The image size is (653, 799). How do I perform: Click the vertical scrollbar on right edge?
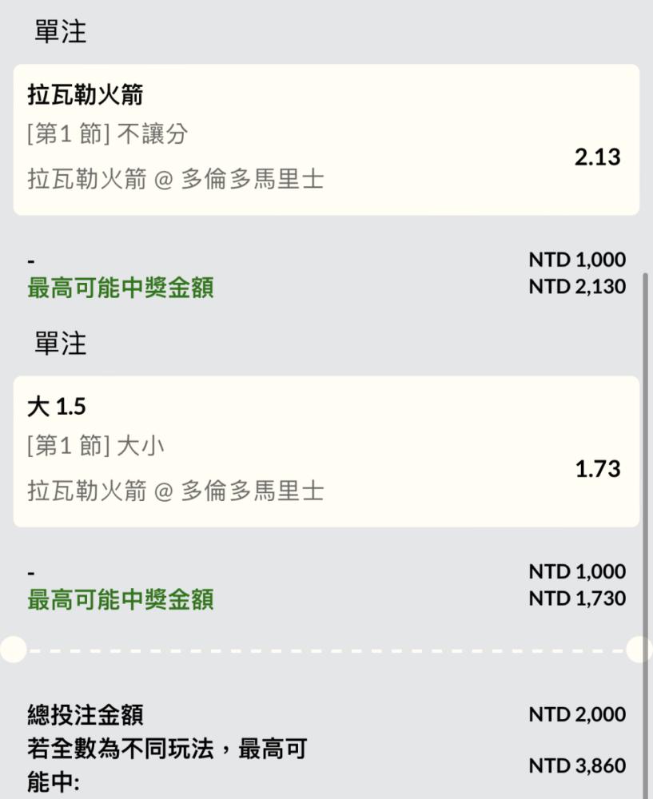645,535
